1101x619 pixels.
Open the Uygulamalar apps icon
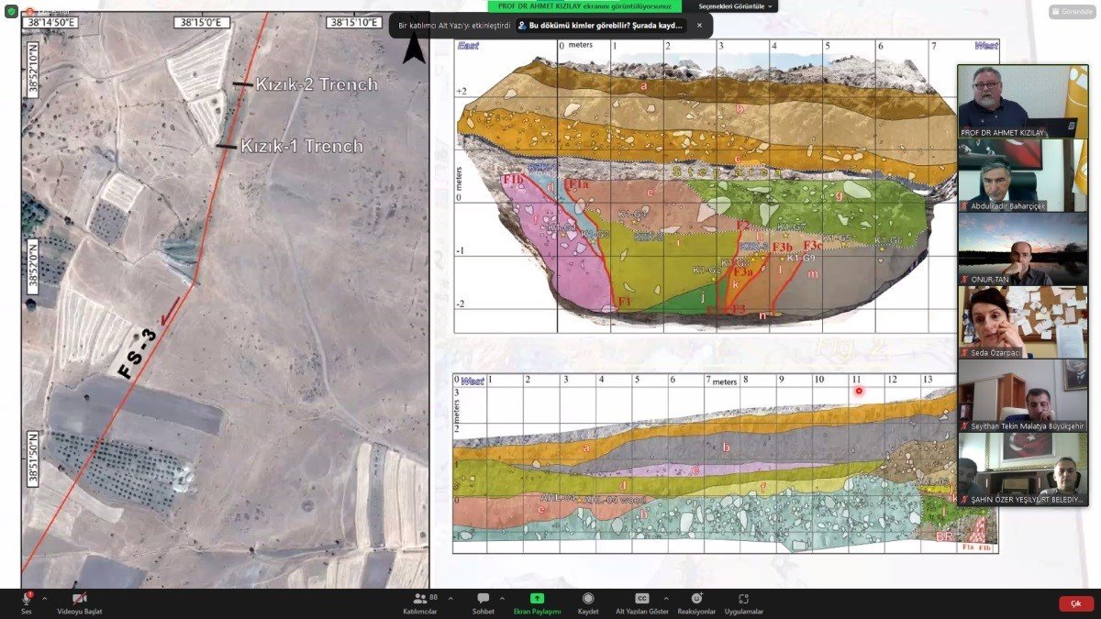pyautogui.click(x=743, y=599)
